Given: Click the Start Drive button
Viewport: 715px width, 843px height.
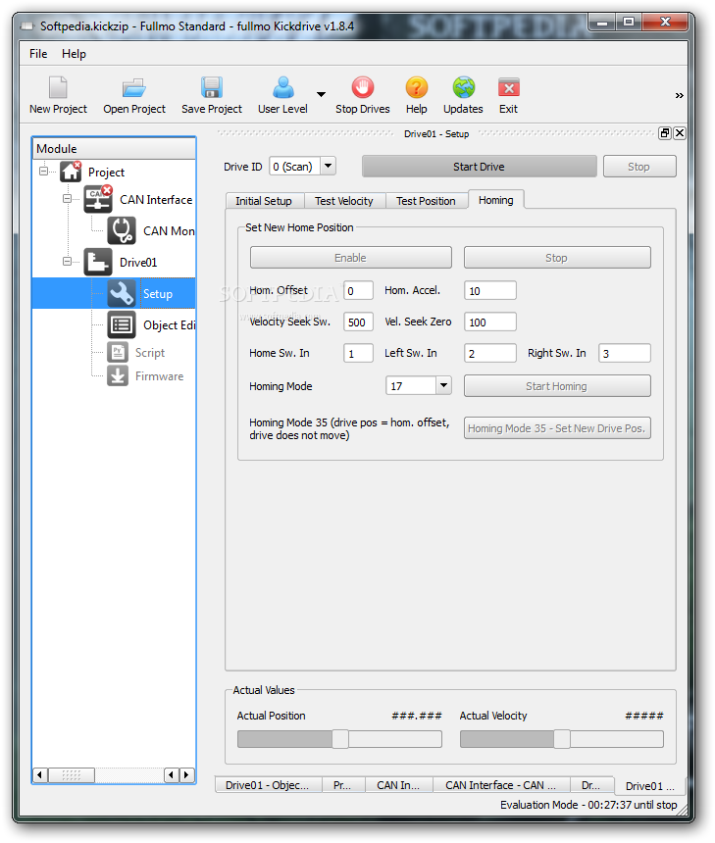Looking at the screenshot, I should click(479, 167).
